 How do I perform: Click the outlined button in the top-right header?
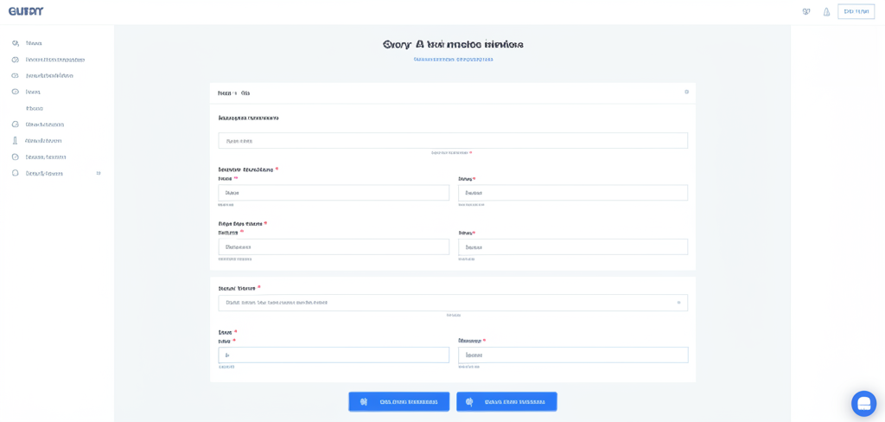pyautogui.click(x=856, y=12)
